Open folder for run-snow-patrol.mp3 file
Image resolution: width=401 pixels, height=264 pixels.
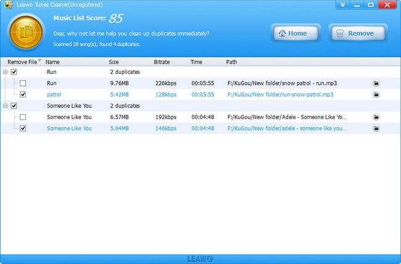tap(376, 95)
